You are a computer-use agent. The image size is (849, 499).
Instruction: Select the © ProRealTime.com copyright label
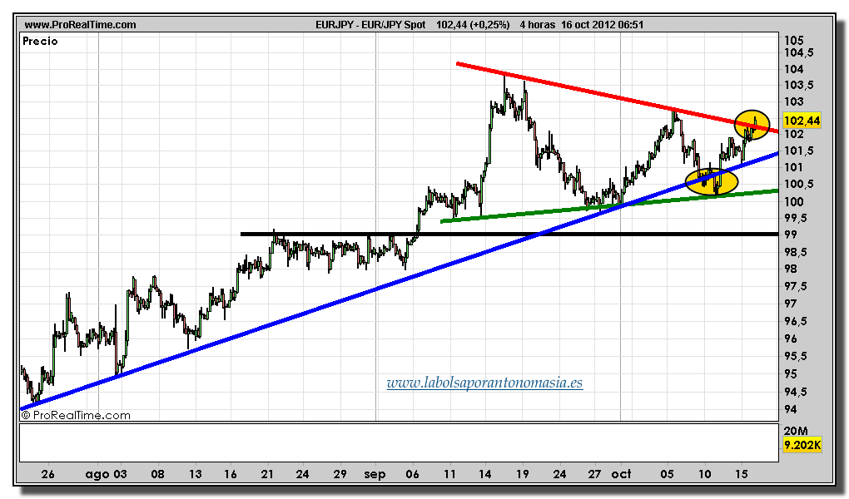coord(76,416)
